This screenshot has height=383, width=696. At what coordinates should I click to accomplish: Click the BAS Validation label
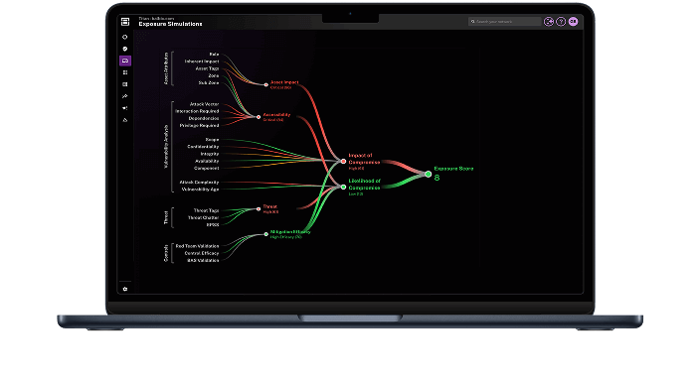pyautogui.click(x=203, y=260)
